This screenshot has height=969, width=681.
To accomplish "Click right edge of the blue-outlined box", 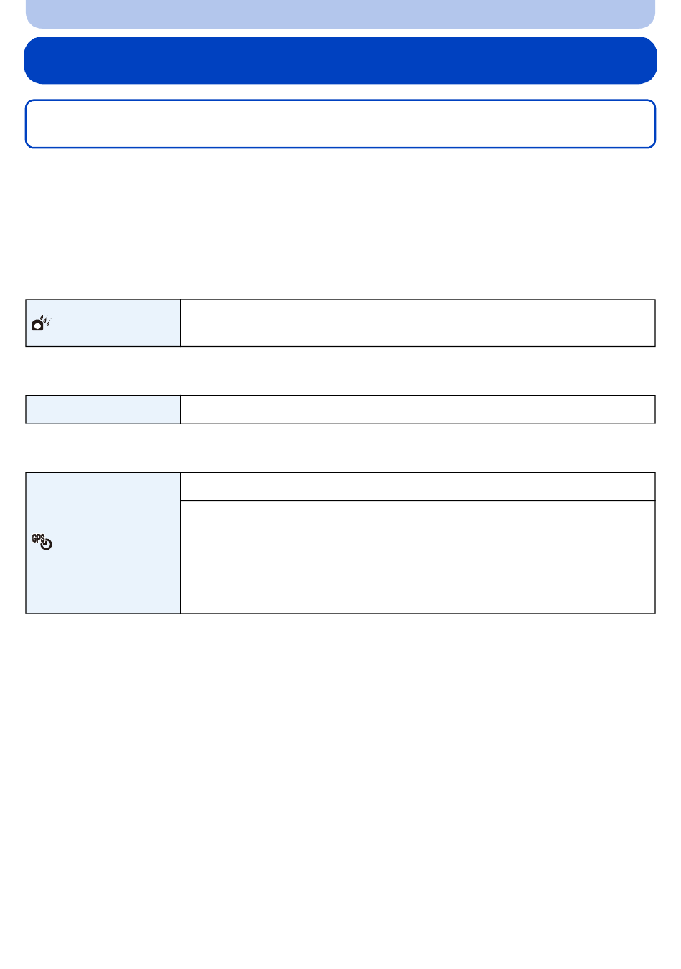I will 654,124.
